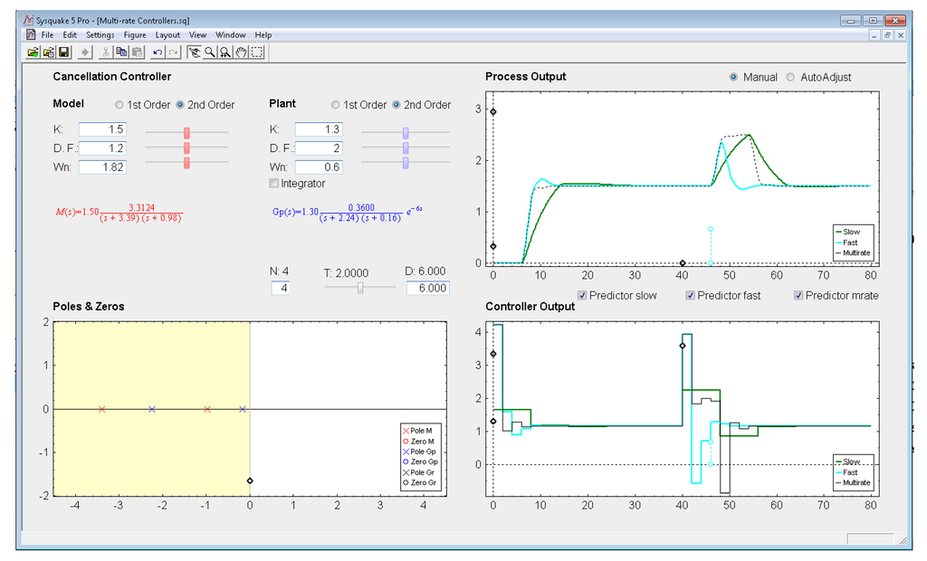Uncheck the Predictor slow checkbox
The width and height of the screenshot is (927, 561).
point(583,295)
